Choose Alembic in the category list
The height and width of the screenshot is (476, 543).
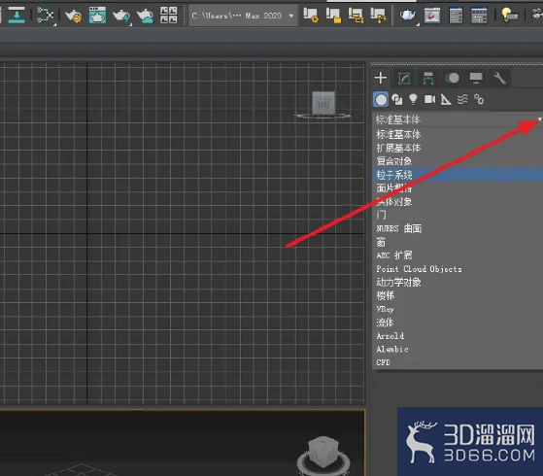tap(458, 349)
